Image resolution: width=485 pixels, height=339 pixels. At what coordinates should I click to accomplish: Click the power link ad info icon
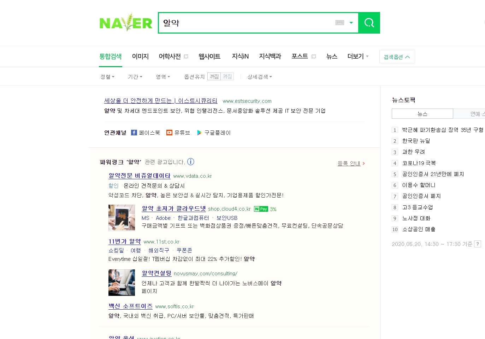tap(191, 162)
